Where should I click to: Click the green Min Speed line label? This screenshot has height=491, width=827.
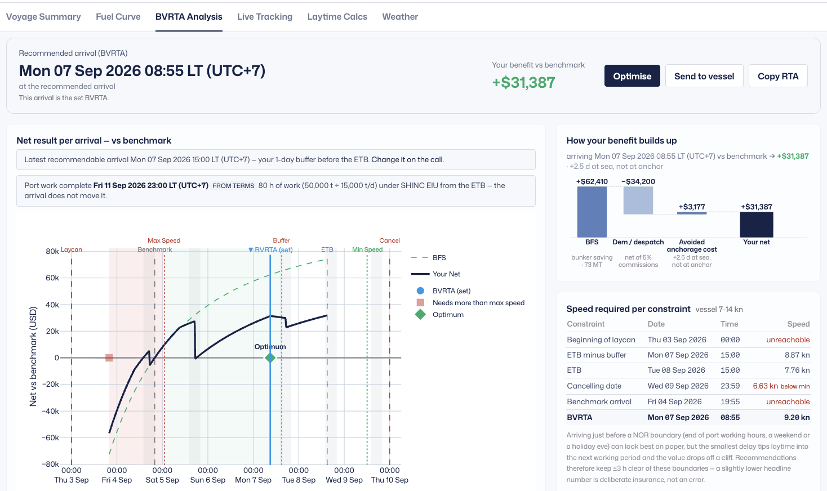coord(367,249)
